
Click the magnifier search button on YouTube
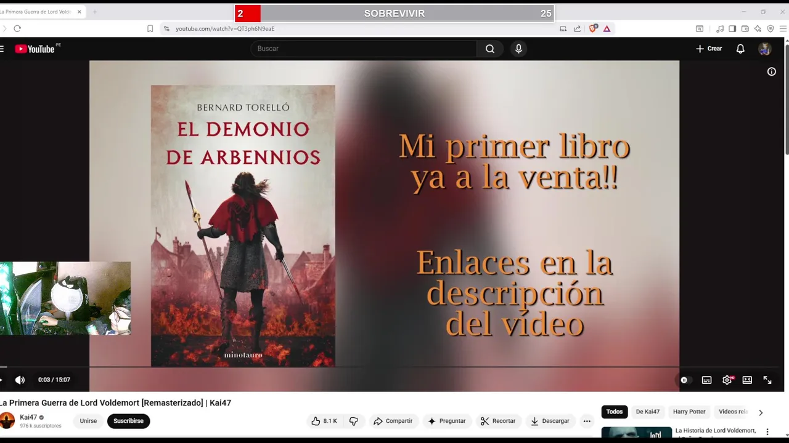tap(490, 49)
